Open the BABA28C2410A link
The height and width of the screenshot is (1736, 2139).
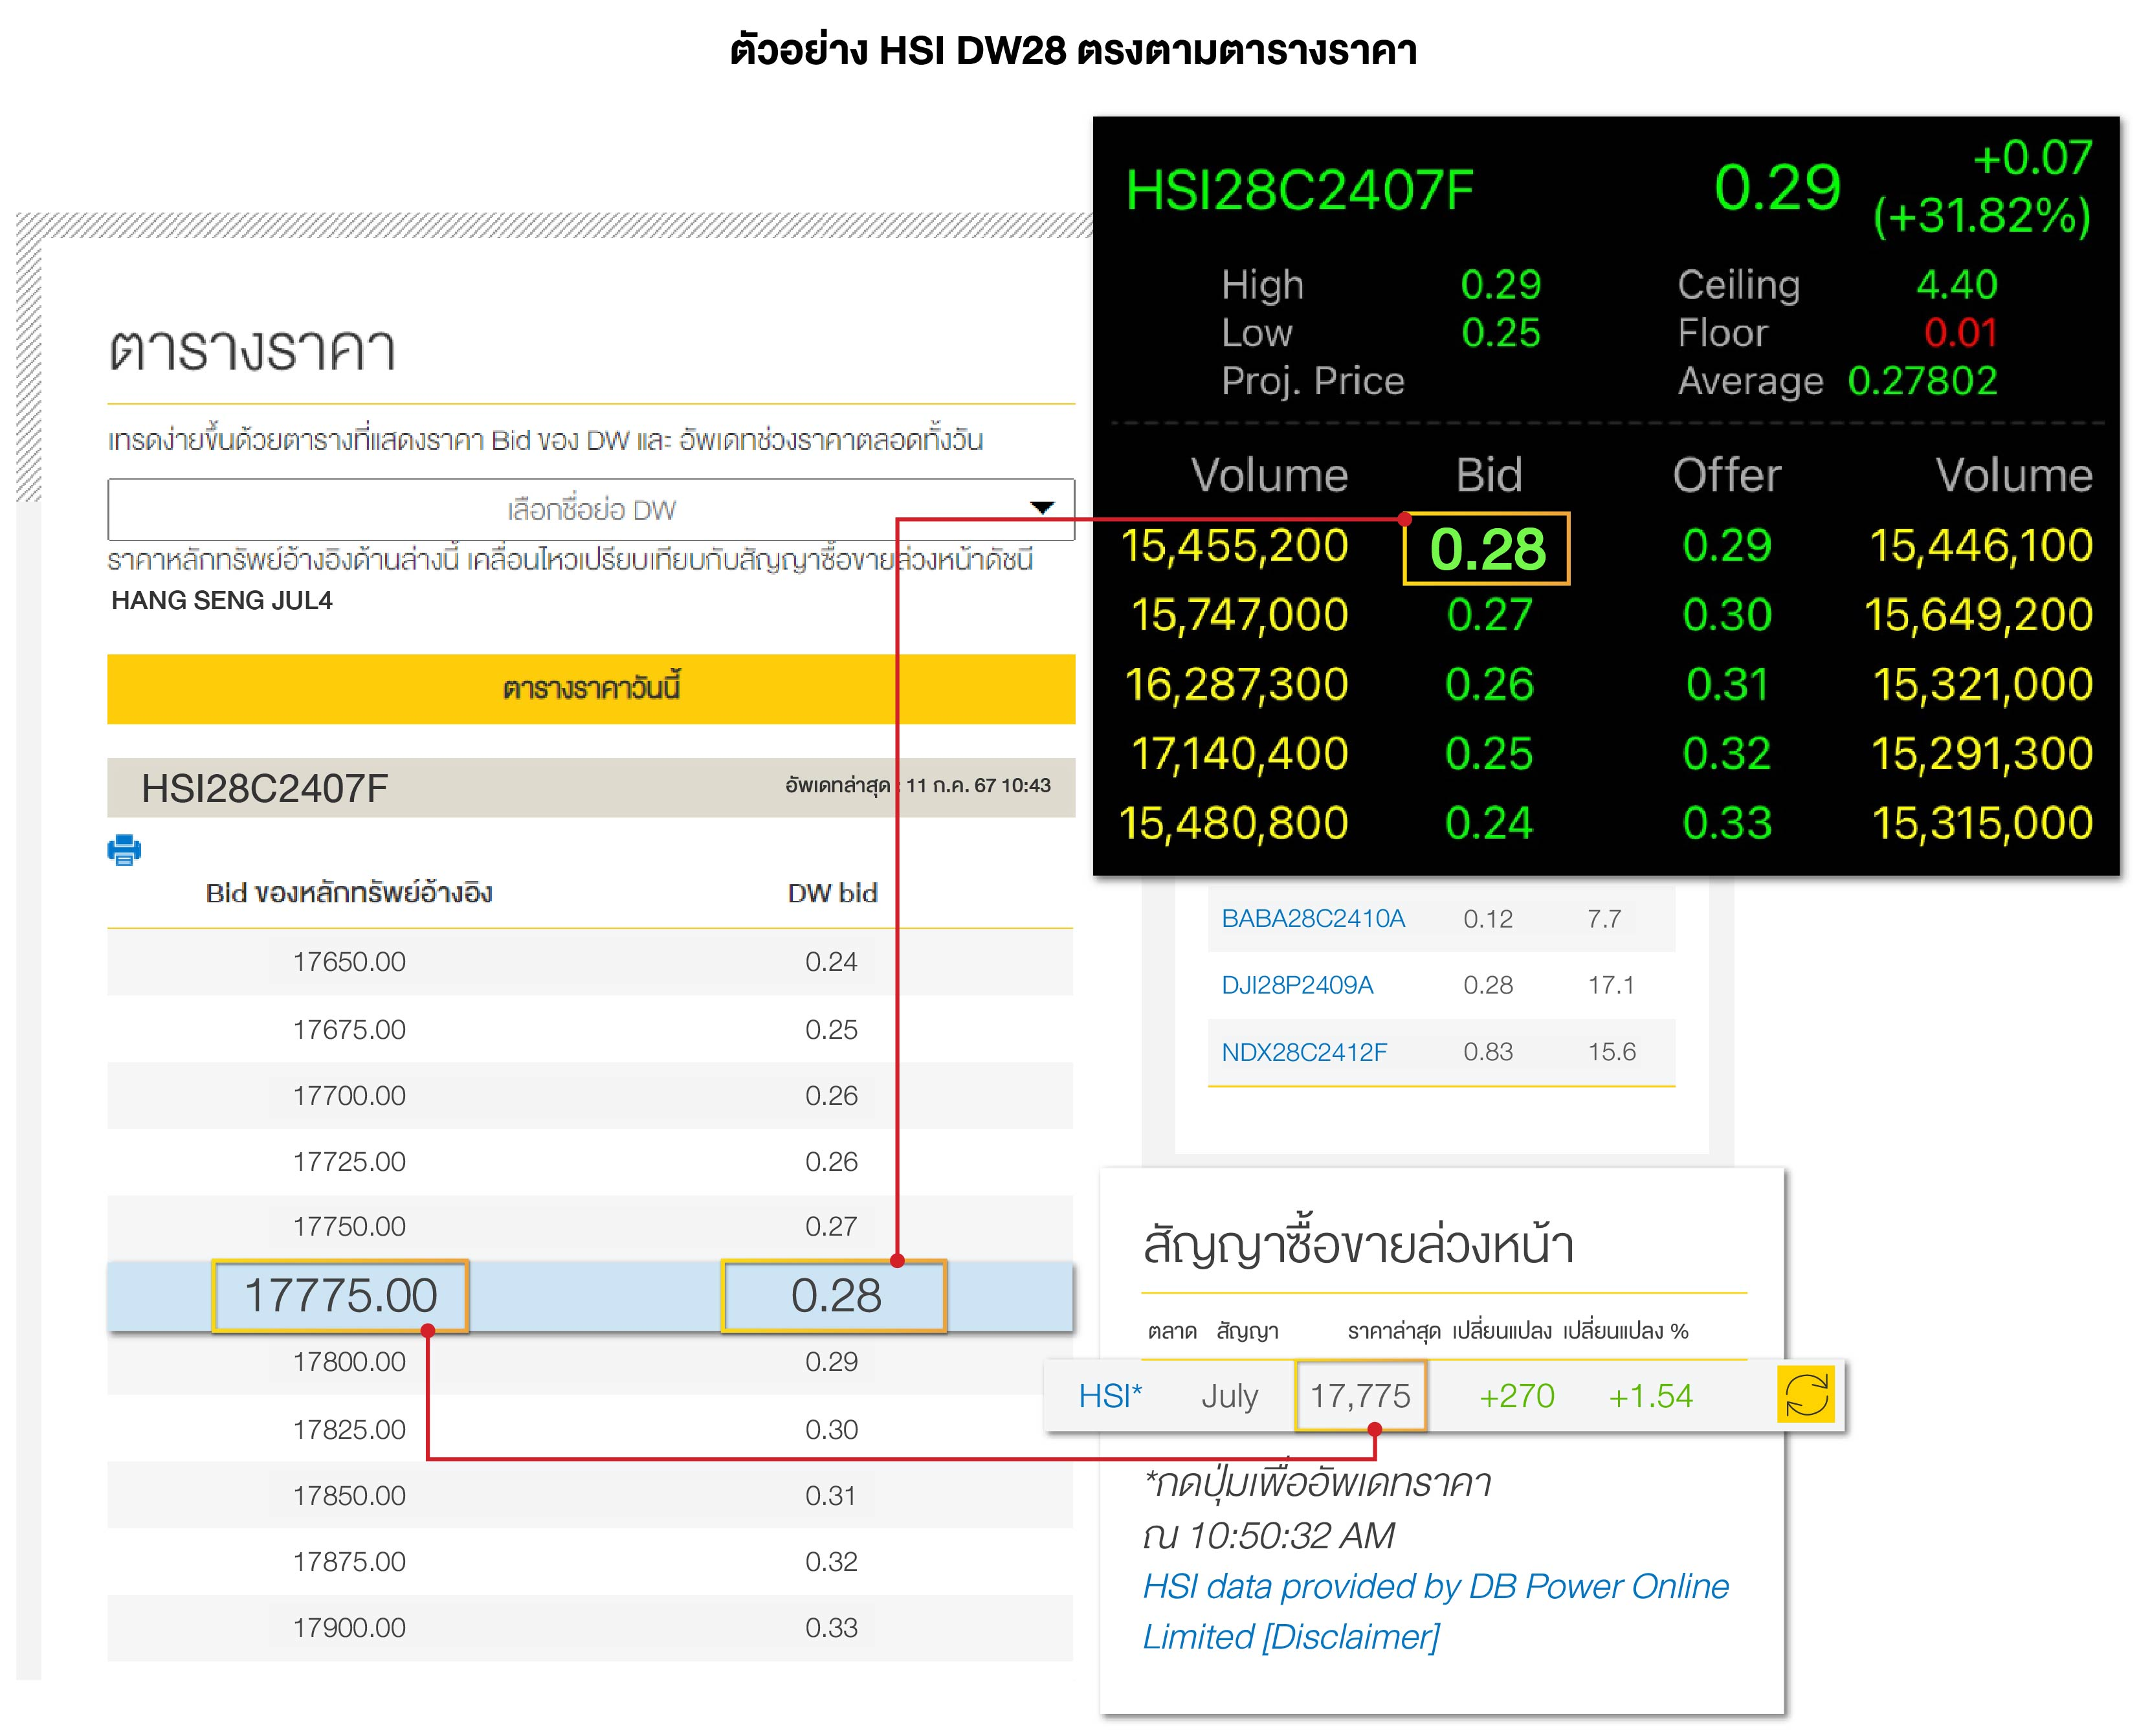tap(1312, 918)
